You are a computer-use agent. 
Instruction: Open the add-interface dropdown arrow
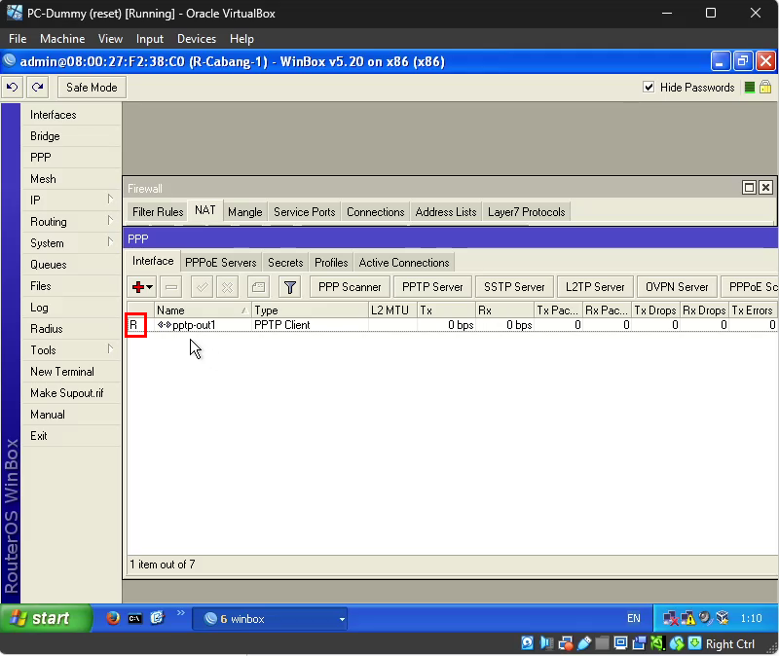point(150,287)
